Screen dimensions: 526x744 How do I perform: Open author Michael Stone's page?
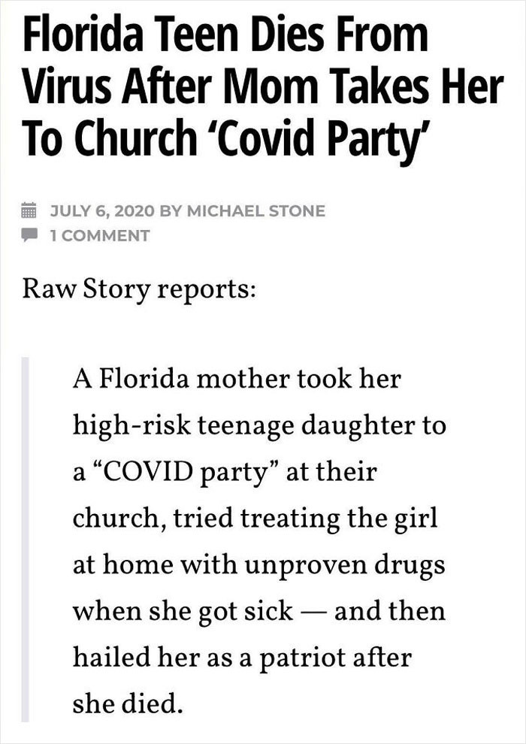point(255,210)
